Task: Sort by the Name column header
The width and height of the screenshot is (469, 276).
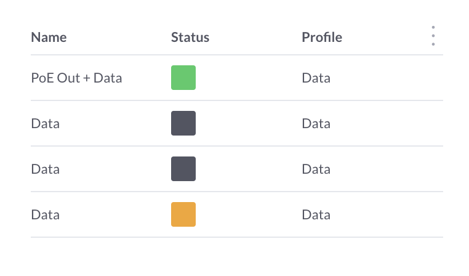Action: [x=49, y=37]
